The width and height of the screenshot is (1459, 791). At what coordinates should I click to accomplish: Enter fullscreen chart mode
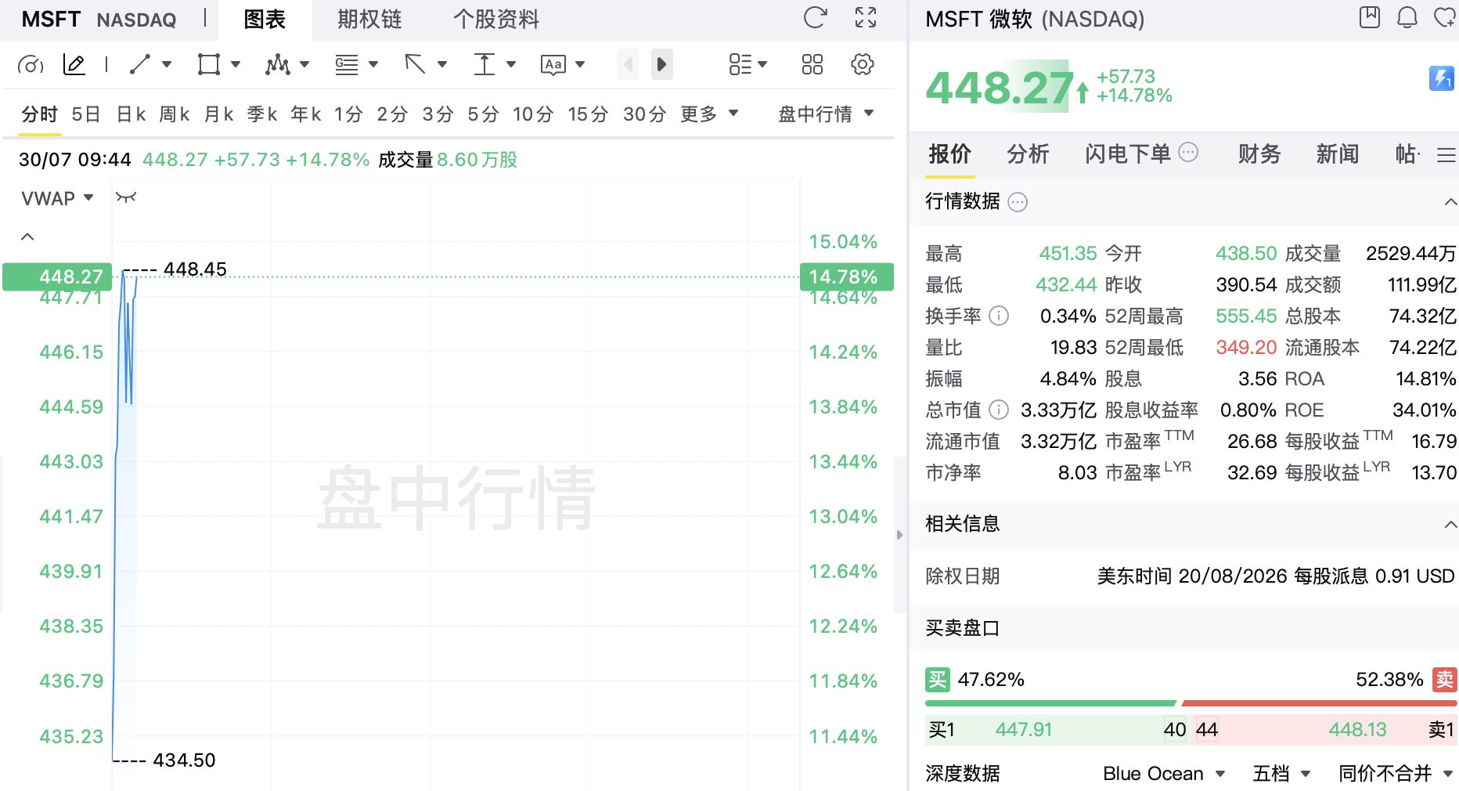pyautogui.click(x=866, y=18)
